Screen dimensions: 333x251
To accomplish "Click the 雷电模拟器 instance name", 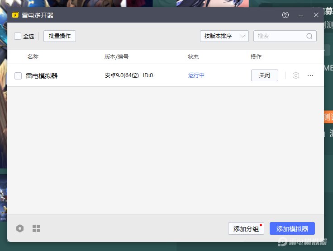I will tap(42, 76).
